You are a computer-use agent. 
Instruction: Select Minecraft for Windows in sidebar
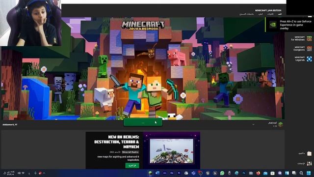click(301, 38)
